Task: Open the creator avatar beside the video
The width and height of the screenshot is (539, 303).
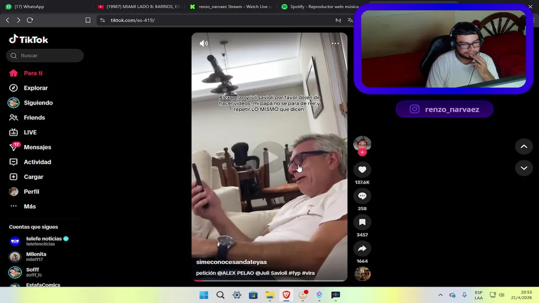Action: (x=362, y=144)
